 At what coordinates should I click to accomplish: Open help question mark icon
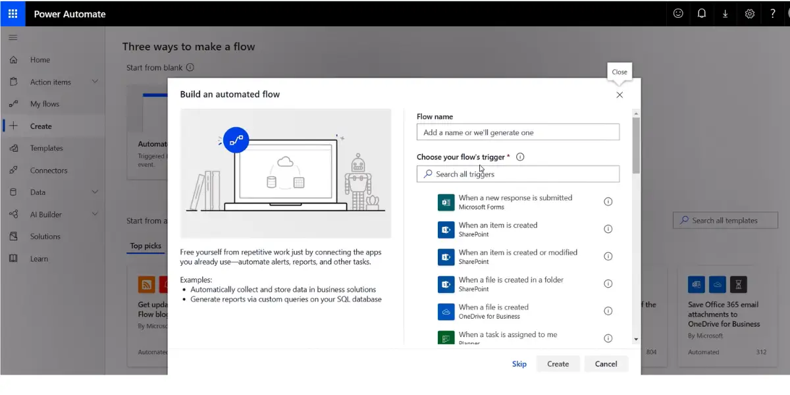(x=773, y=14)
